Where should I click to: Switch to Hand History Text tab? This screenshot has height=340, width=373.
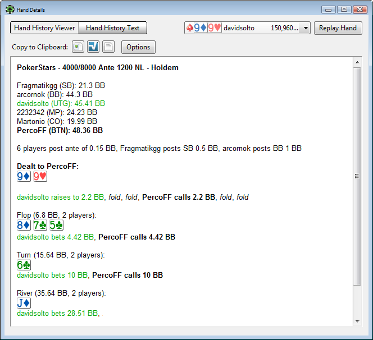[112, 28]
